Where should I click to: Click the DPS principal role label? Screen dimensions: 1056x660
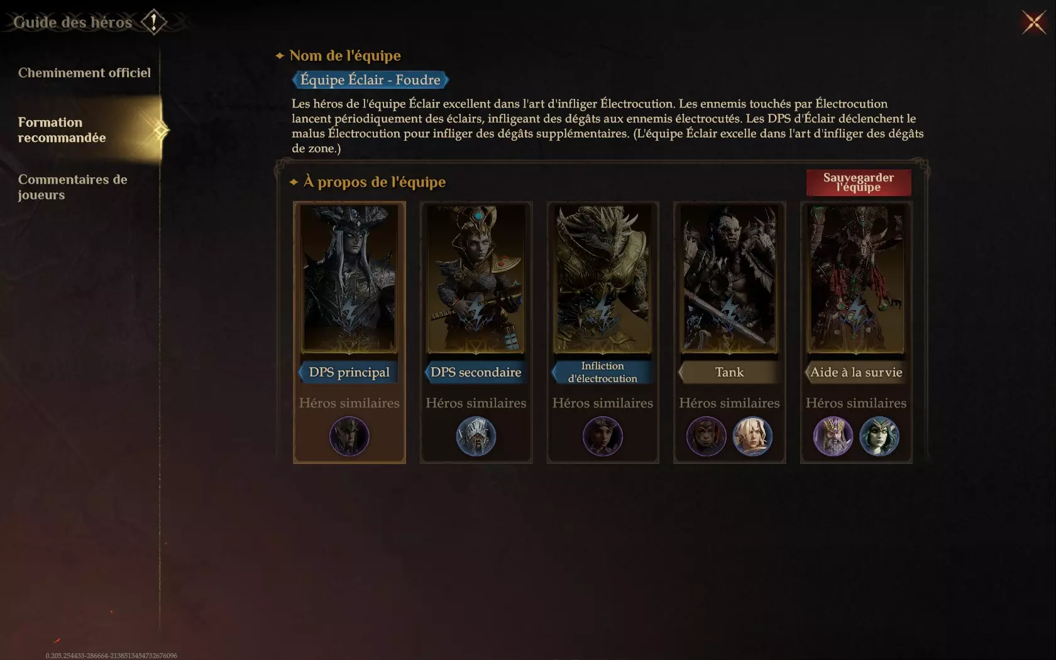click(x=349, y=372)
